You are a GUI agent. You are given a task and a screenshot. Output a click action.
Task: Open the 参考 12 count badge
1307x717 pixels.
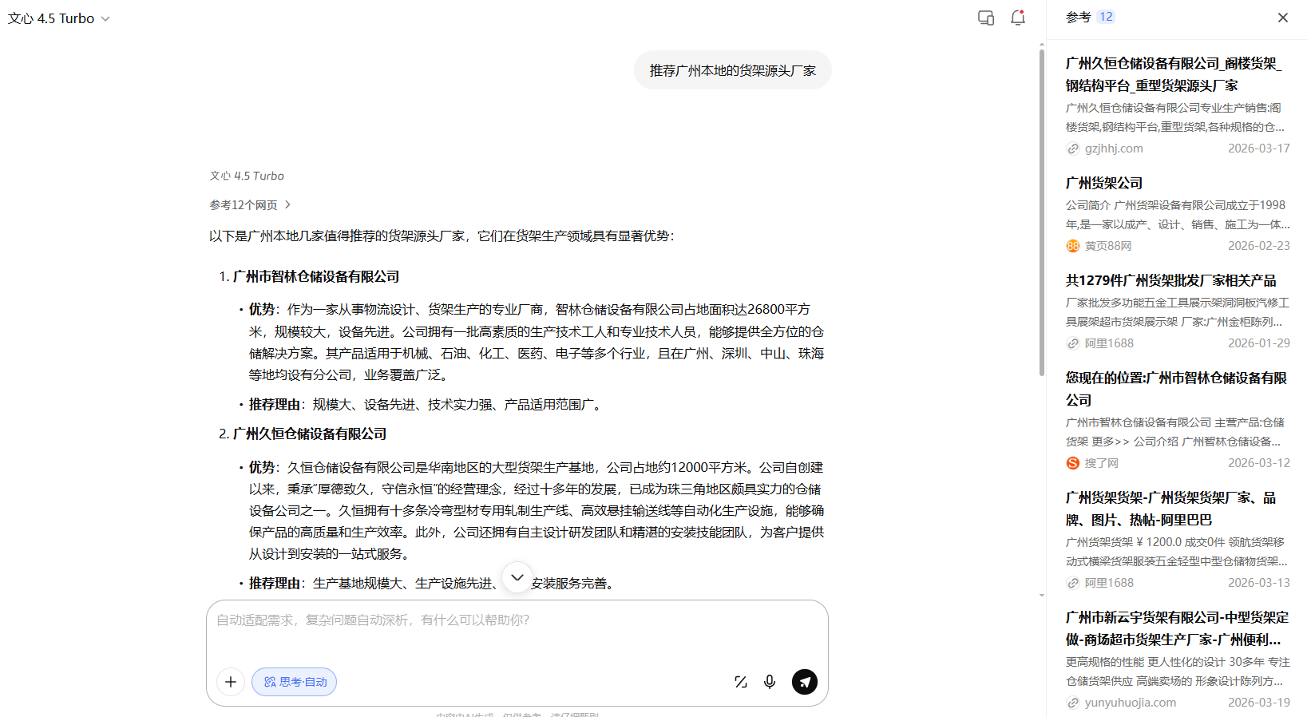tap(1105, 17)
